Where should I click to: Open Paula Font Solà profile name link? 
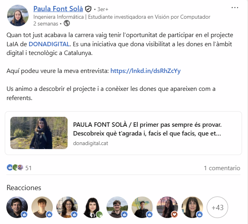tap(58, 9)
